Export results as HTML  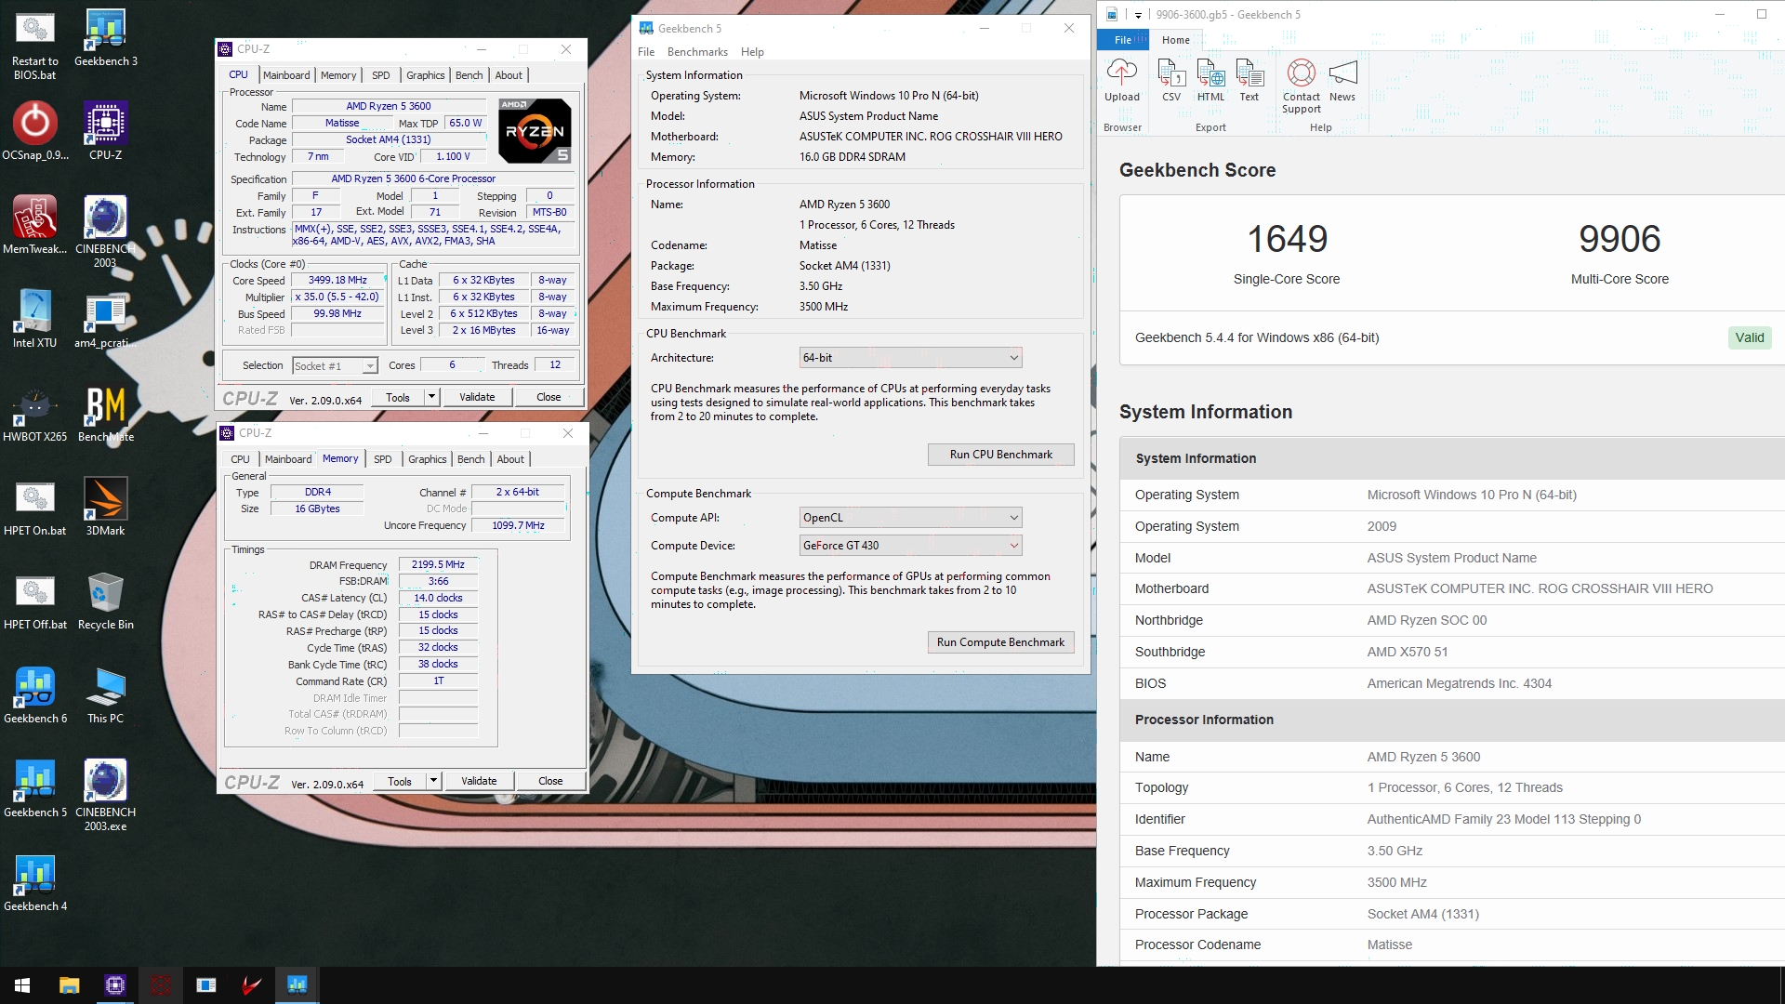click(x=1210, y=80)
